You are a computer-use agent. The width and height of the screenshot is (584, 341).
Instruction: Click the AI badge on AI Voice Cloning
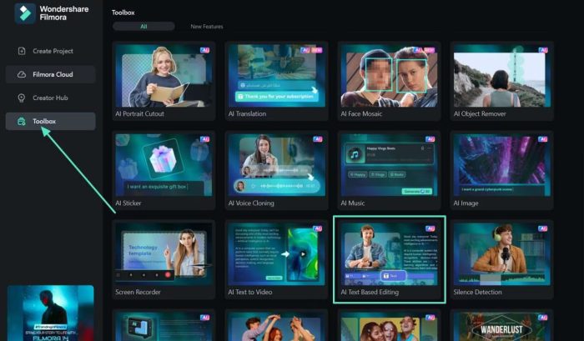318,139
